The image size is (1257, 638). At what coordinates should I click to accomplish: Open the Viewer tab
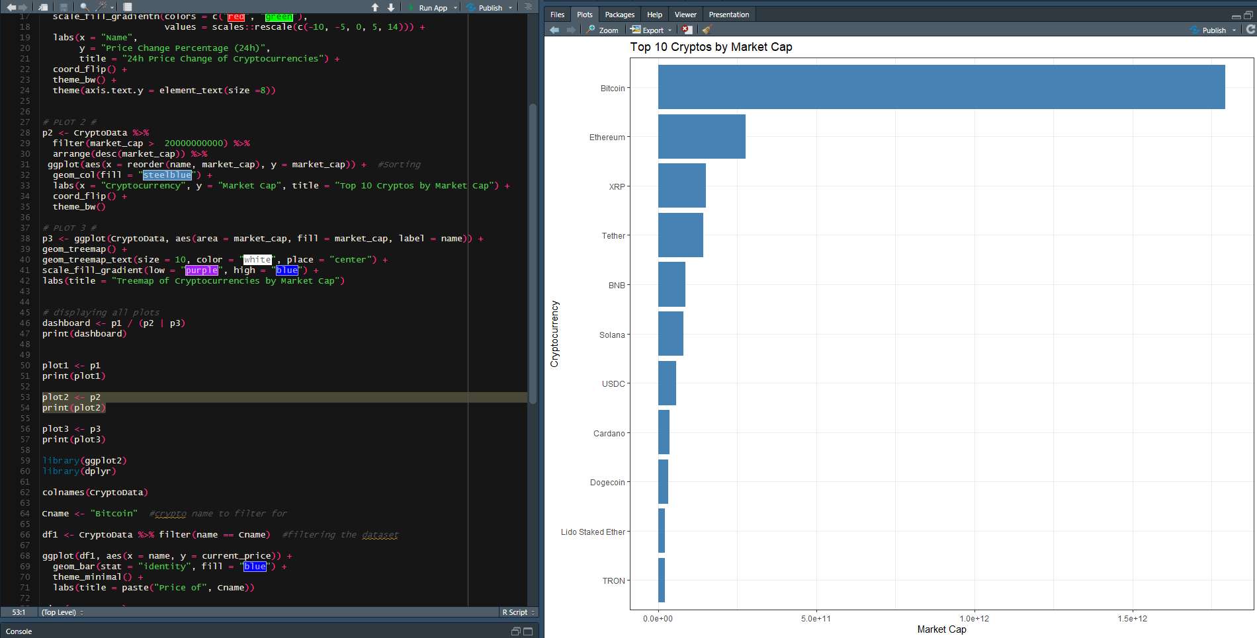pyautogui.click(x=685, y=14)
